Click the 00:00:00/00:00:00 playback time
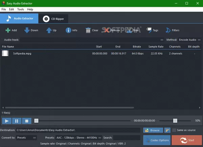The height and width of the screenshot is (147, 203). (144, 121)
